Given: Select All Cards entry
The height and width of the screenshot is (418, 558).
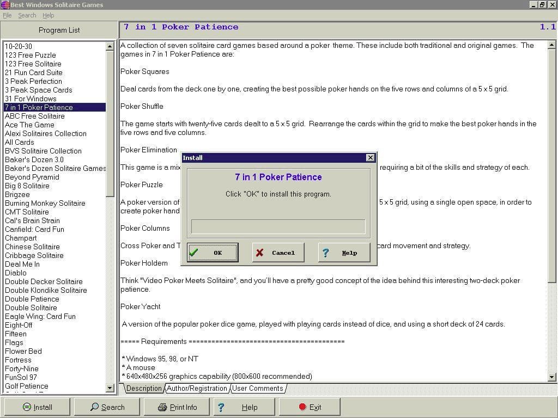Looking at the screenshot, I should [55, 142].
